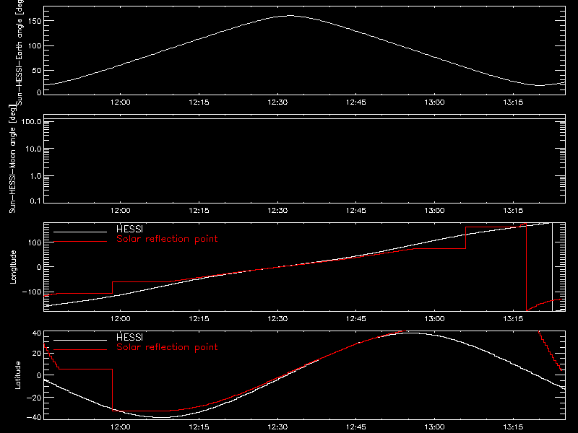
Task: Point at 13:00 label under Latitude plot
Action: tap(434, 427)
